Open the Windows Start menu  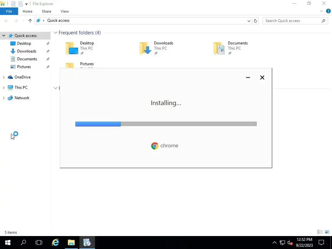[x=8, y=243]
